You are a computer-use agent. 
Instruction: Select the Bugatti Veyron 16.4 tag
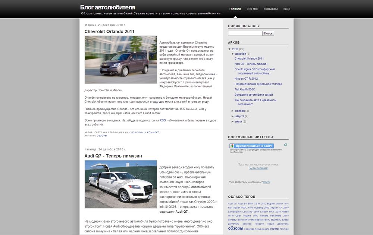click(278, 204)
